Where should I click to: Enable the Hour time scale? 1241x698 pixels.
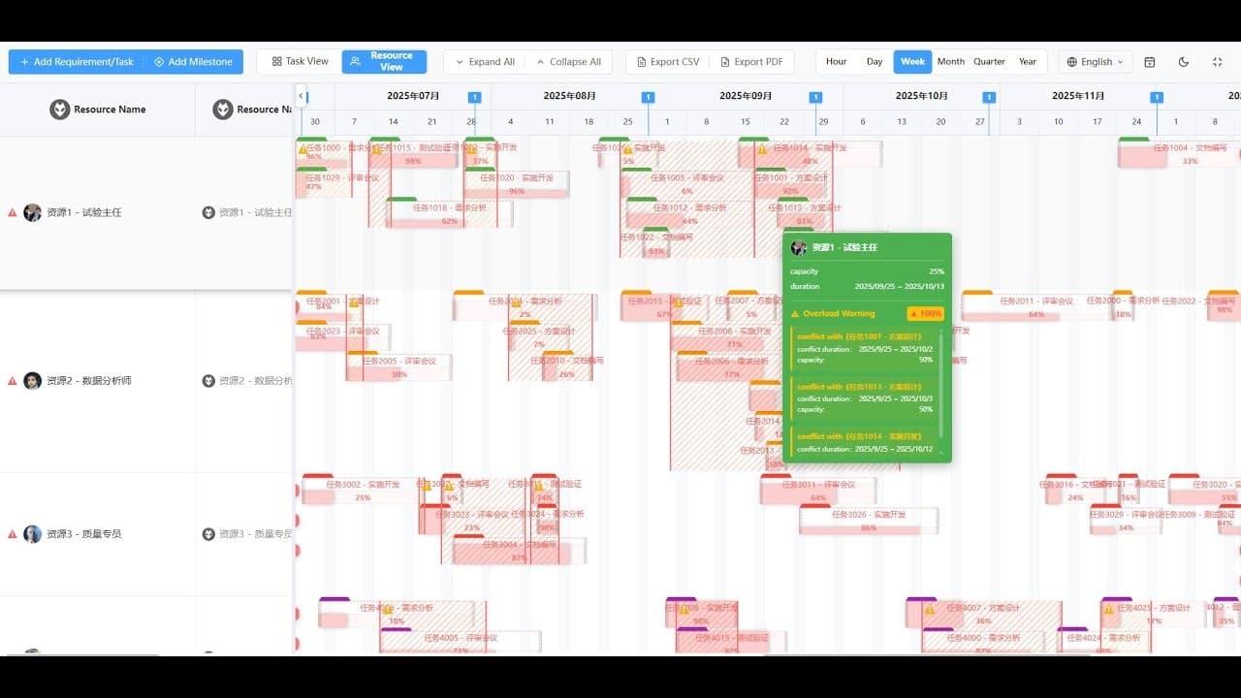(x=836, y=61)
